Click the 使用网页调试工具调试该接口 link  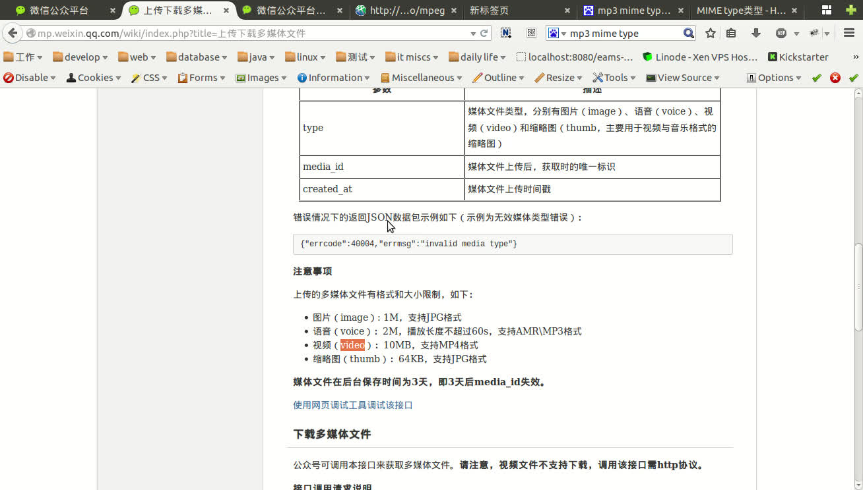[x=352, y=405]
